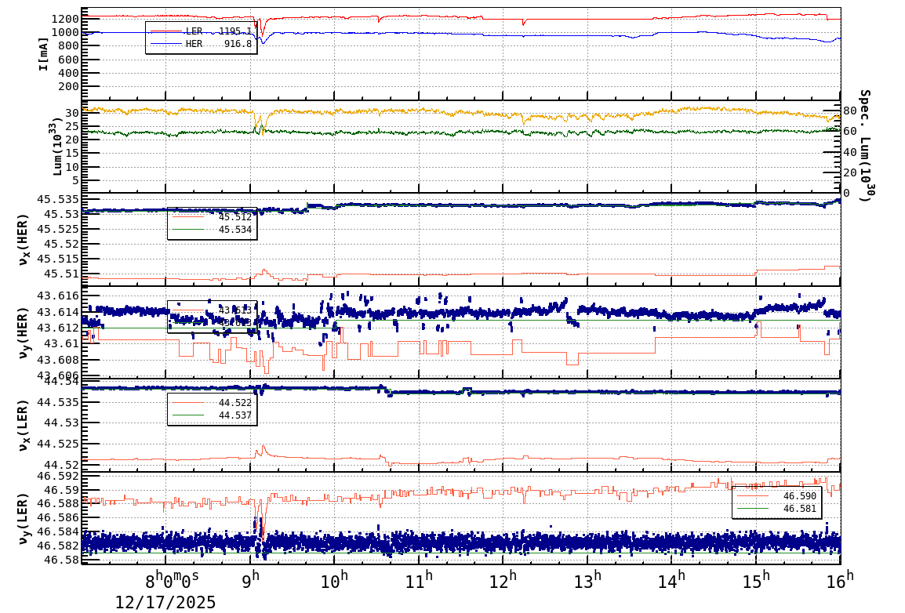Screen dimensions: 905x613
Task: Click the 14h time axis label
Action: point(671,579)
